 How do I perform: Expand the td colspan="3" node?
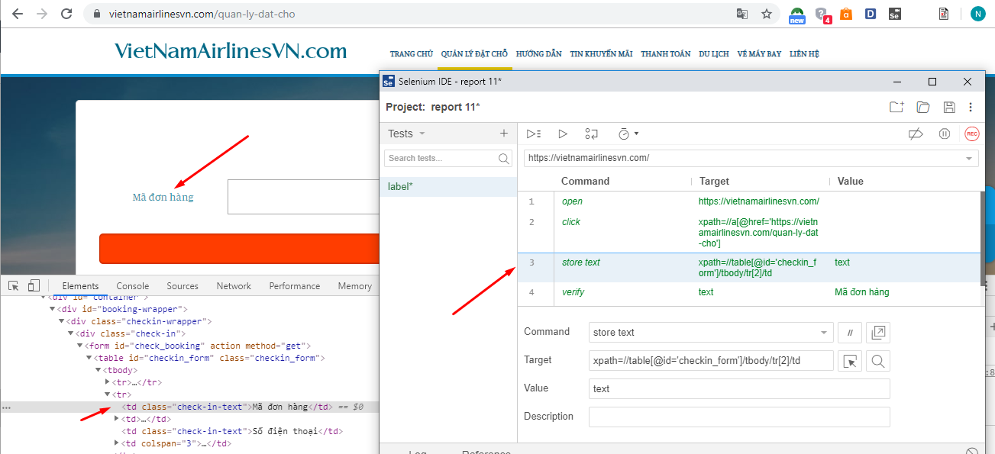(x=117, y=443)
